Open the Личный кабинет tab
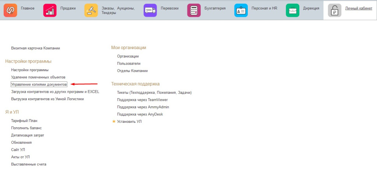The height and width of the screenshot is (187, 377). point(359,8)
